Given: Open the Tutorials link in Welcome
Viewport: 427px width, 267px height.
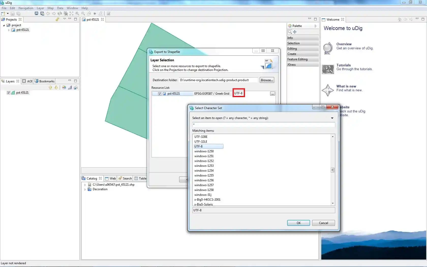Looking at the screenshot, I should [343, 65].
